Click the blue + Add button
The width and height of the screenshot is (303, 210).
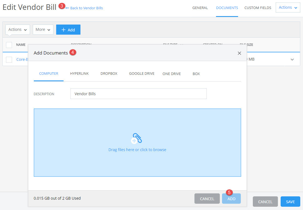pos(68,29)
